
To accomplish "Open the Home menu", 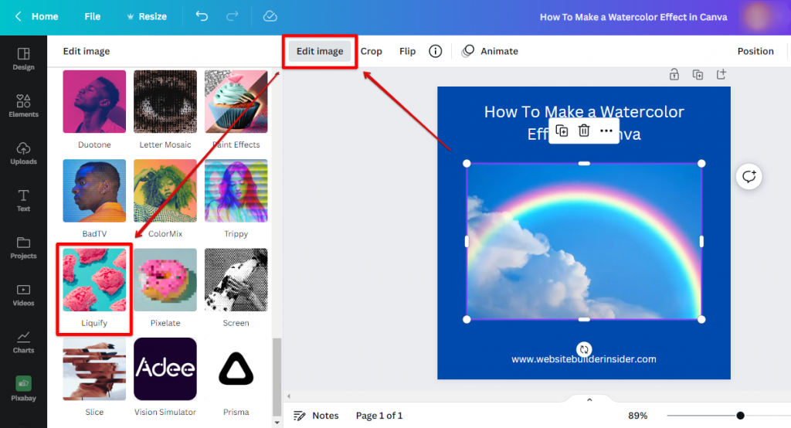I will tap(45, 17).
